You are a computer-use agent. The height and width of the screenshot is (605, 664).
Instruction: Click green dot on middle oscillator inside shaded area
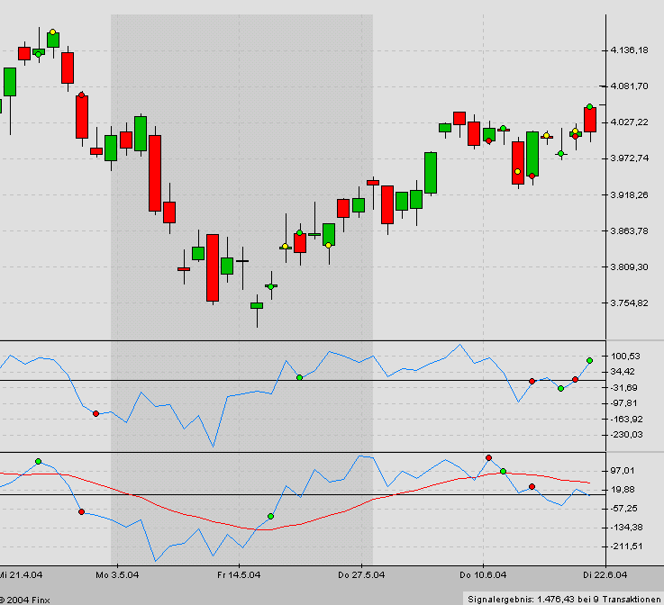click(299, 377)
